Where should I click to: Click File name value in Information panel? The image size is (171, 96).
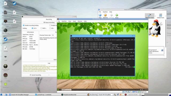point(34,45)
